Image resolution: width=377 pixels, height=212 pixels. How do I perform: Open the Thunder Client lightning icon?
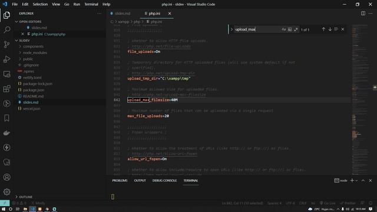[x=6, y=148]
